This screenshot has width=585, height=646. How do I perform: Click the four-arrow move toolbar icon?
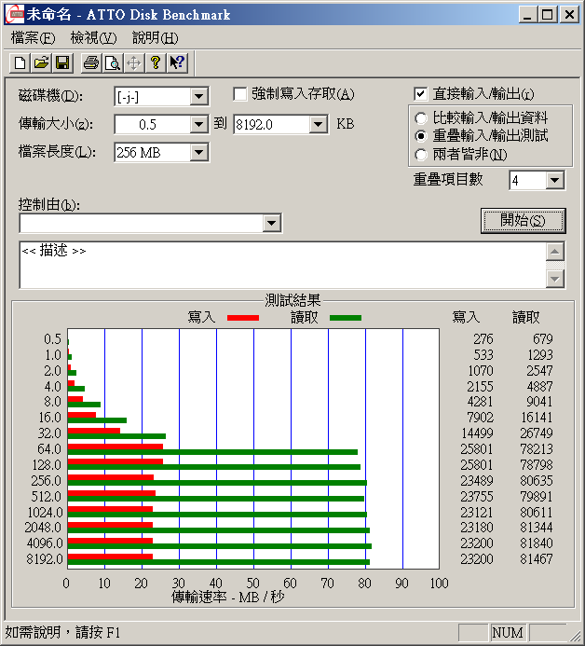click(x=134, y=63)
